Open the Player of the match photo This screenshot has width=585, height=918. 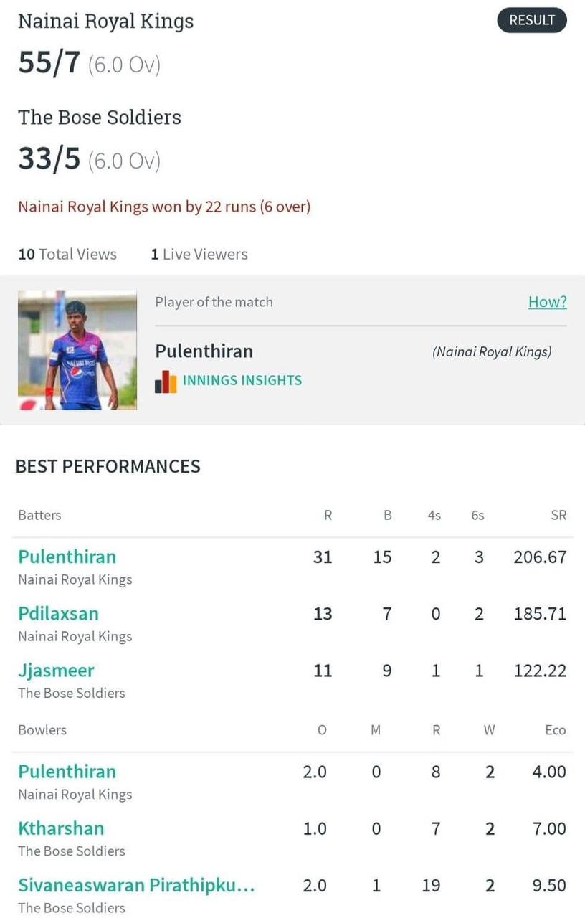coord(77,350)
